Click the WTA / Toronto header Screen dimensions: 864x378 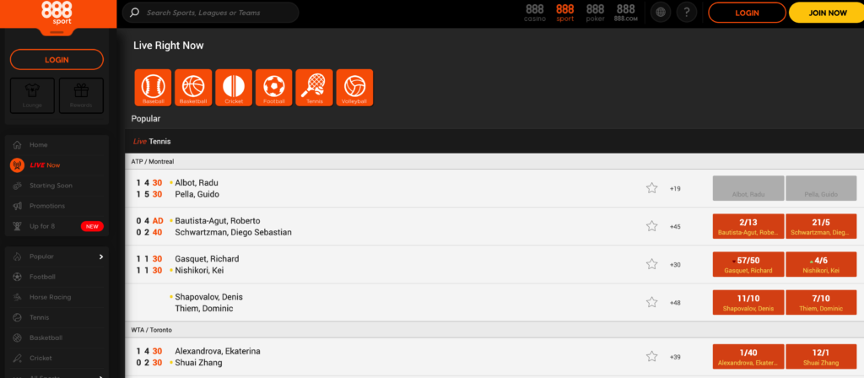(x=494, y=330)
